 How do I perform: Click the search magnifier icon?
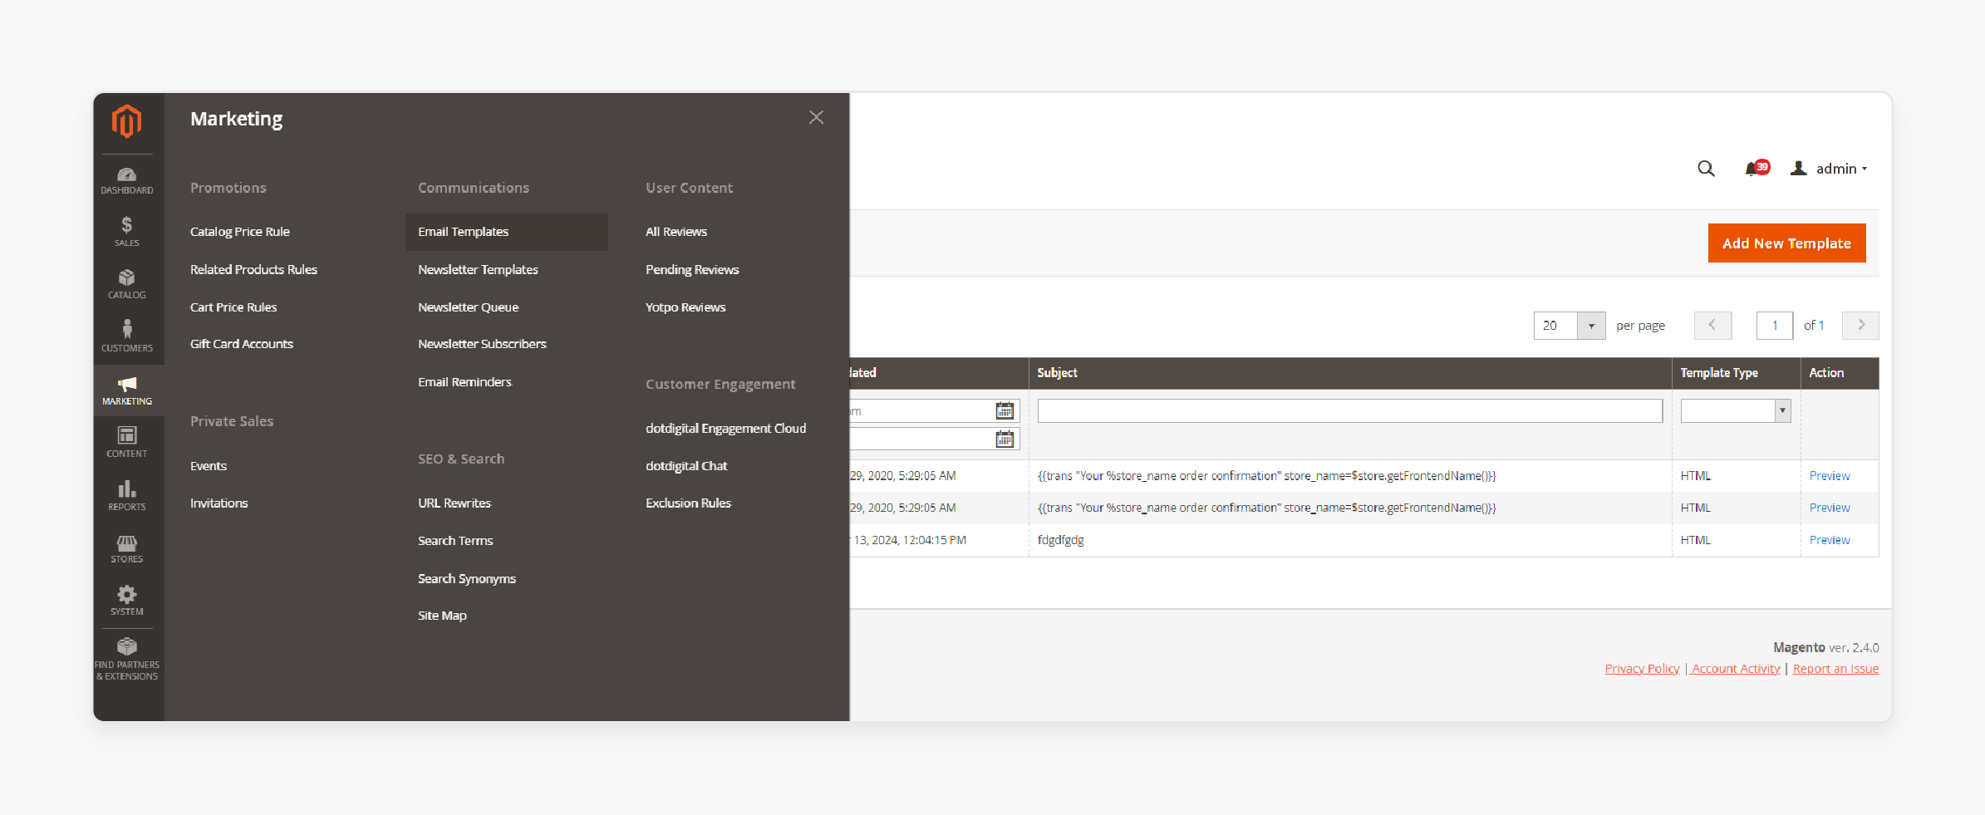point(1706,169)
